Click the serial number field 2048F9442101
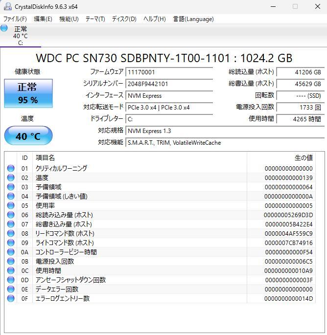This screenshot has height=335, width=327. click(169, 84)
